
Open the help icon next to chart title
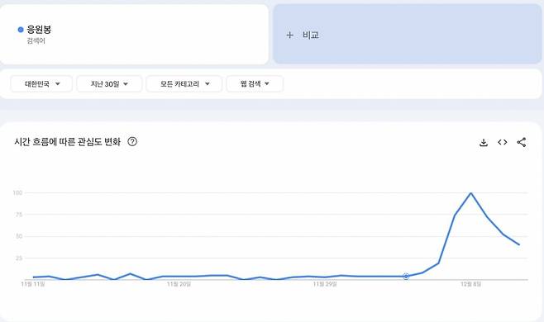point(132,141)
